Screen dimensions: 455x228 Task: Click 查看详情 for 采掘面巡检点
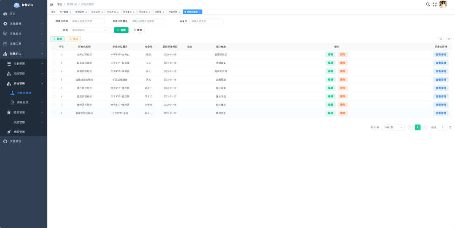click(x=441, y=71)
